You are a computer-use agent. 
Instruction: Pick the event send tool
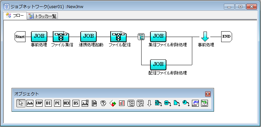[x=195, y=103]
